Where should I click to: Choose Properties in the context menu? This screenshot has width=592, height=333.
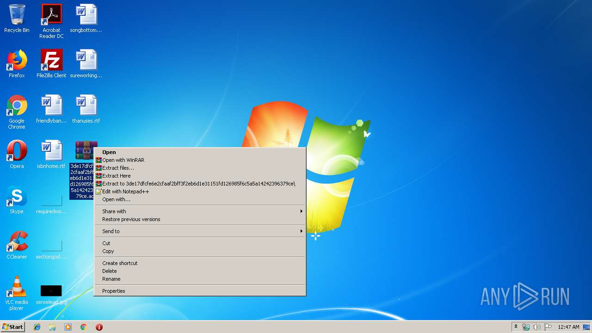click(x=199, y=291)
